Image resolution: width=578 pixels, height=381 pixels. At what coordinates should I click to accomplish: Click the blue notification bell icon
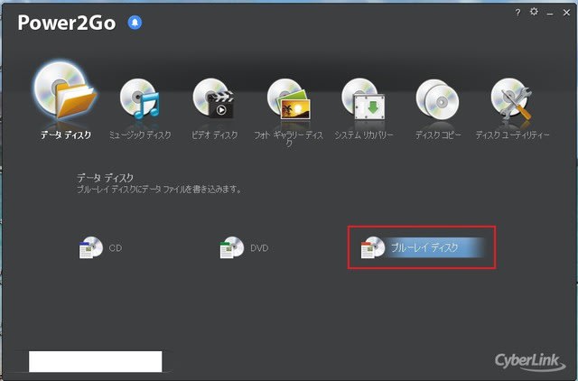pyautogui.click(x=135, y=23)
